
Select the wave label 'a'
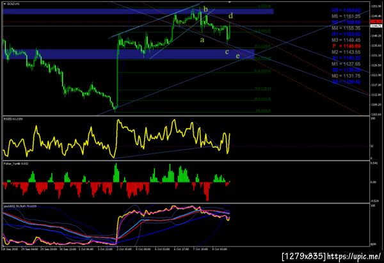202,40
